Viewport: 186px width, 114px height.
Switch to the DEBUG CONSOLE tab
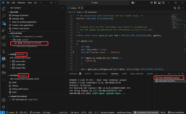pyautogui.click(x=101, y=74)
